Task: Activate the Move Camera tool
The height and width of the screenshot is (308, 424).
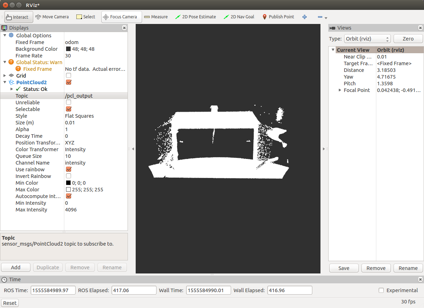Action: coord(52,17)
